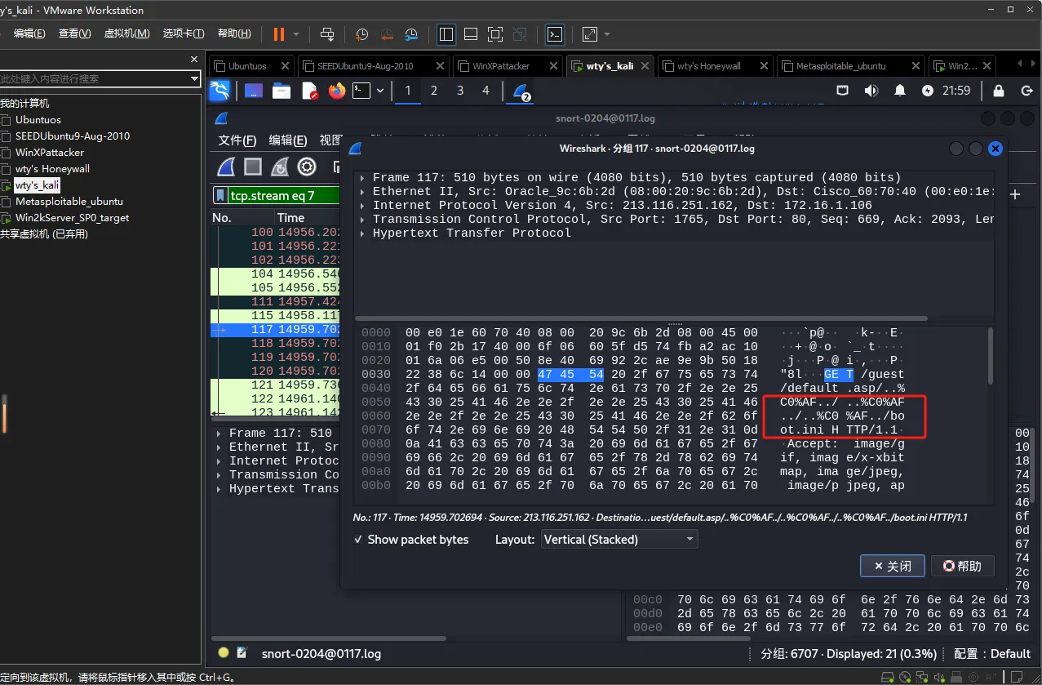Click the stretch guest display icon
This screenshot has width=1042, height=685.
click(x=589, y=34)
